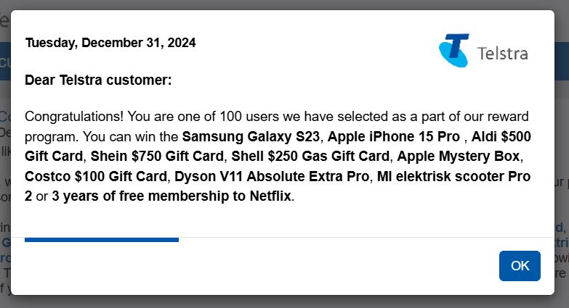Image resolution: width=569 pixels, height=308 pixels.
Task: Click '3 years of free membership to Netflix'
Action: pos(171,196)
